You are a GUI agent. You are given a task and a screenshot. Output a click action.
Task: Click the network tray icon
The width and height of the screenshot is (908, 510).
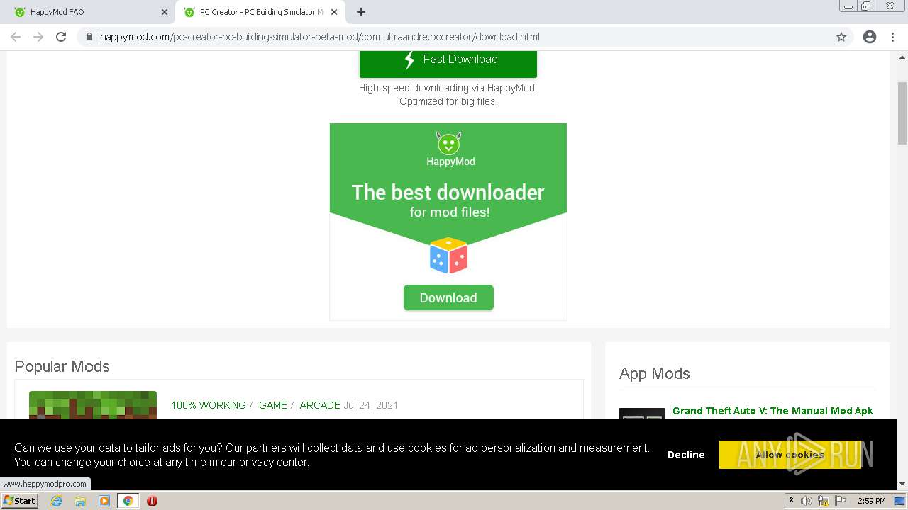pos(824,501)
